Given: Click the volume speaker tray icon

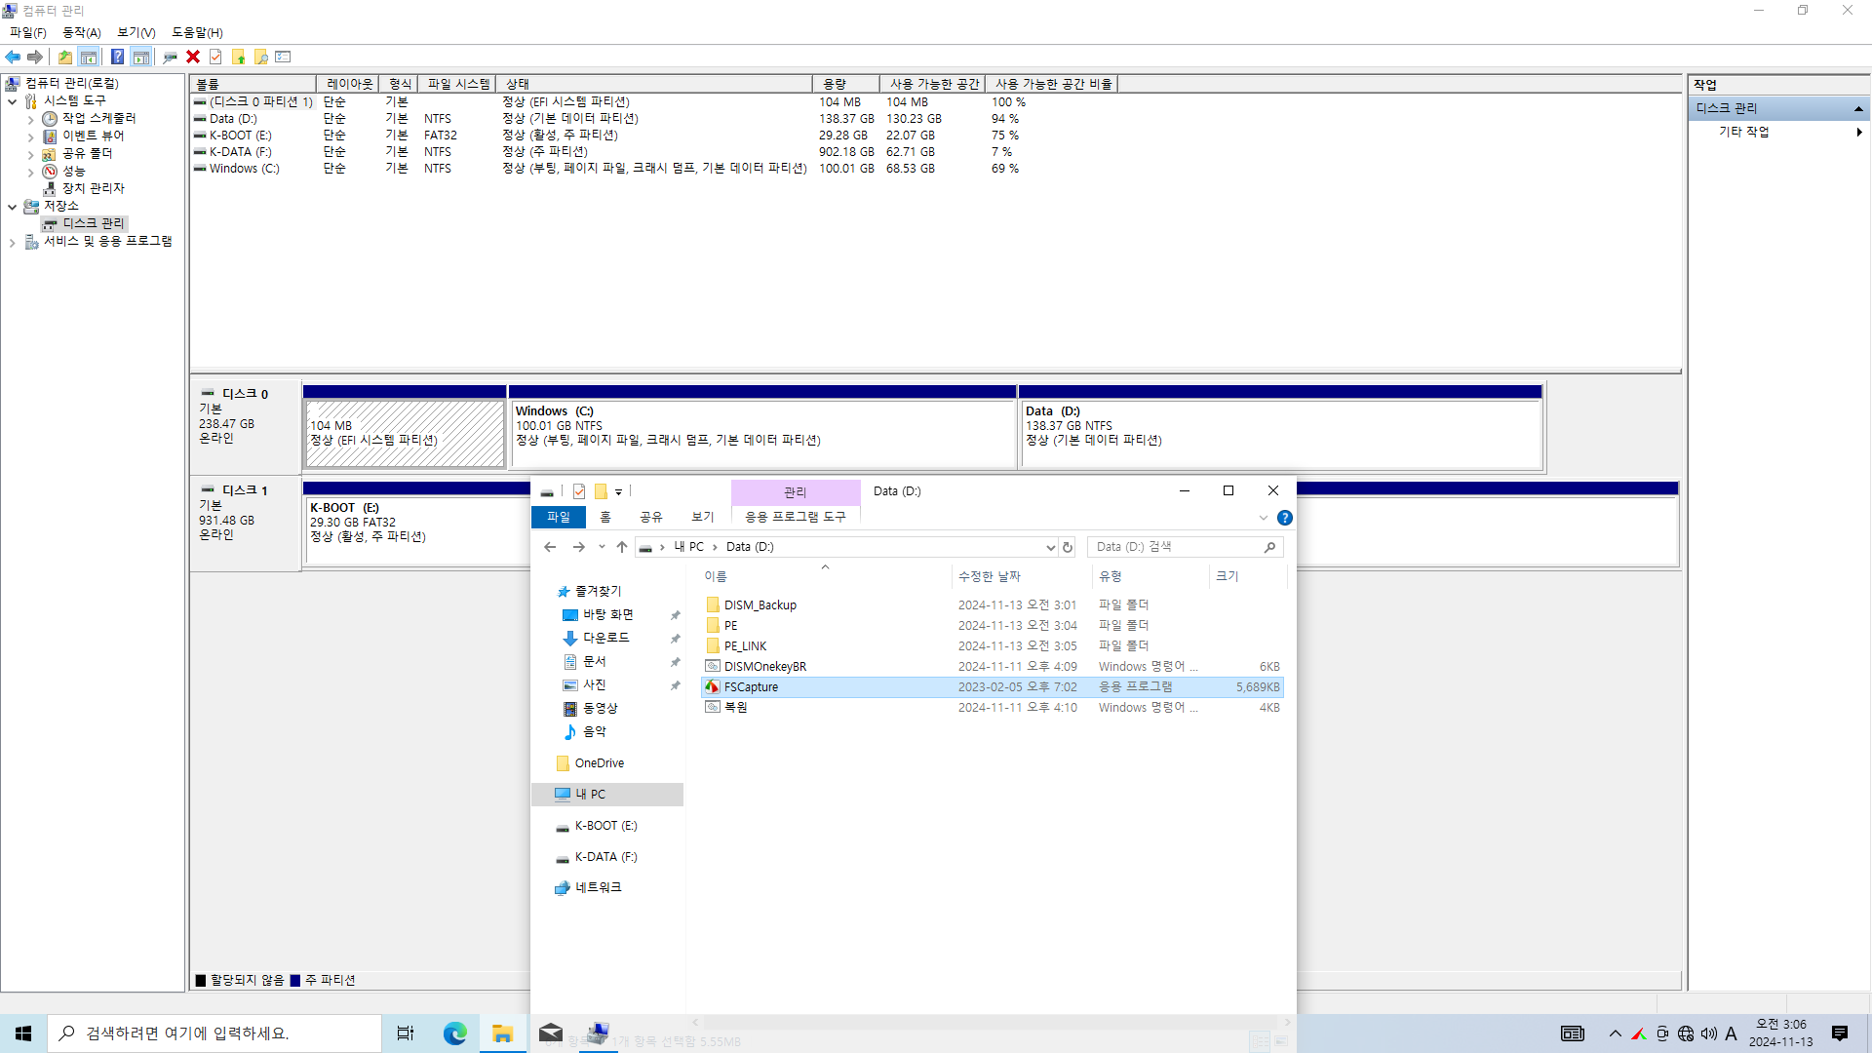Looking at the screenshot, I should (1709, 1033).
